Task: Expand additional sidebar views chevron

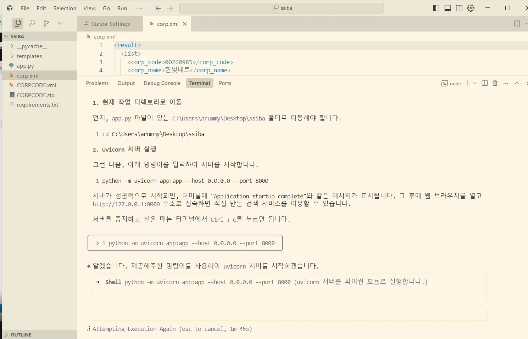Action: [60, 23]
